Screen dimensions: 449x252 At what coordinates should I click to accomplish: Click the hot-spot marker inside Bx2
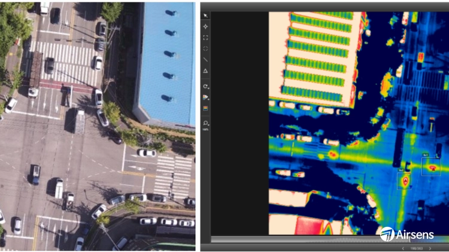click(405, 181)
